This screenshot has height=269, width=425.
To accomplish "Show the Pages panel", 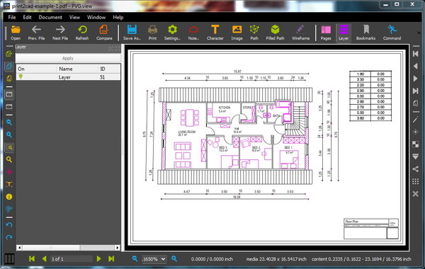I will point(326,33).
